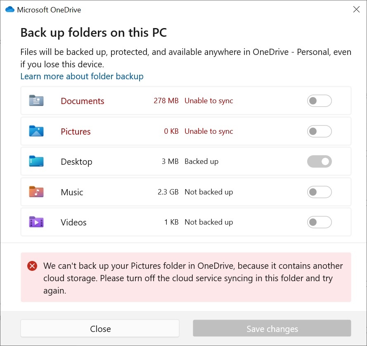Image resolution: width=367 pixels, height=346 pixels.
Task: Enable the Videos backup toggle
Action: click(x=319, y=222)
